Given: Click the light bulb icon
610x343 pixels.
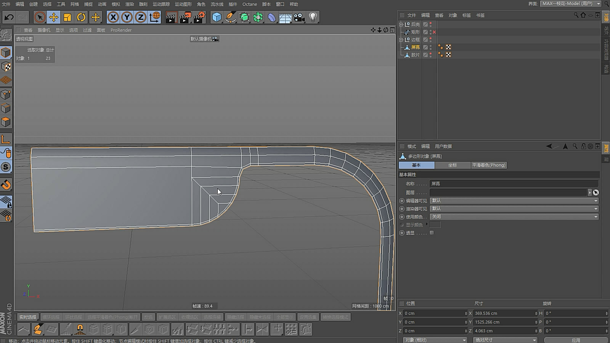Looking at the screenshot, I should pos(313,17).
